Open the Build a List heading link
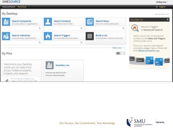 [x=101, y=36]
